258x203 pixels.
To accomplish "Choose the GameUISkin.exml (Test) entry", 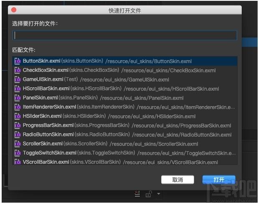I will (x=125, y=79).
